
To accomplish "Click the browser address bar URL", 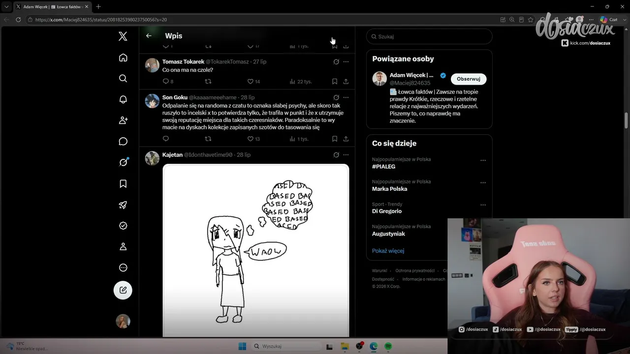I will 101,20.
